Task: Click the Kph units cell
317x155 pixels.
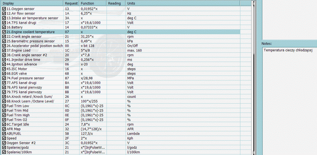Action: click(183, 138)
